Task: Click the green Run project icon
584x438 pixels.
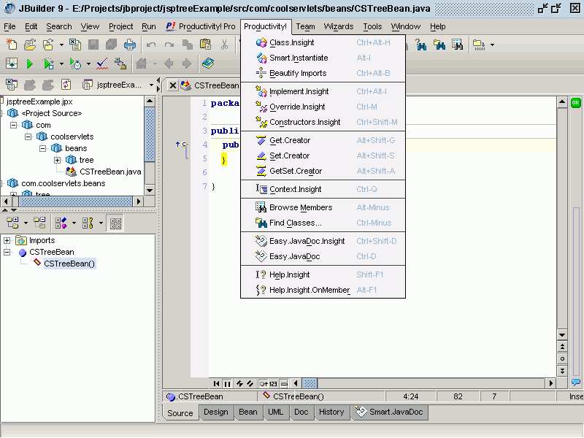Action: click(30, 64)
